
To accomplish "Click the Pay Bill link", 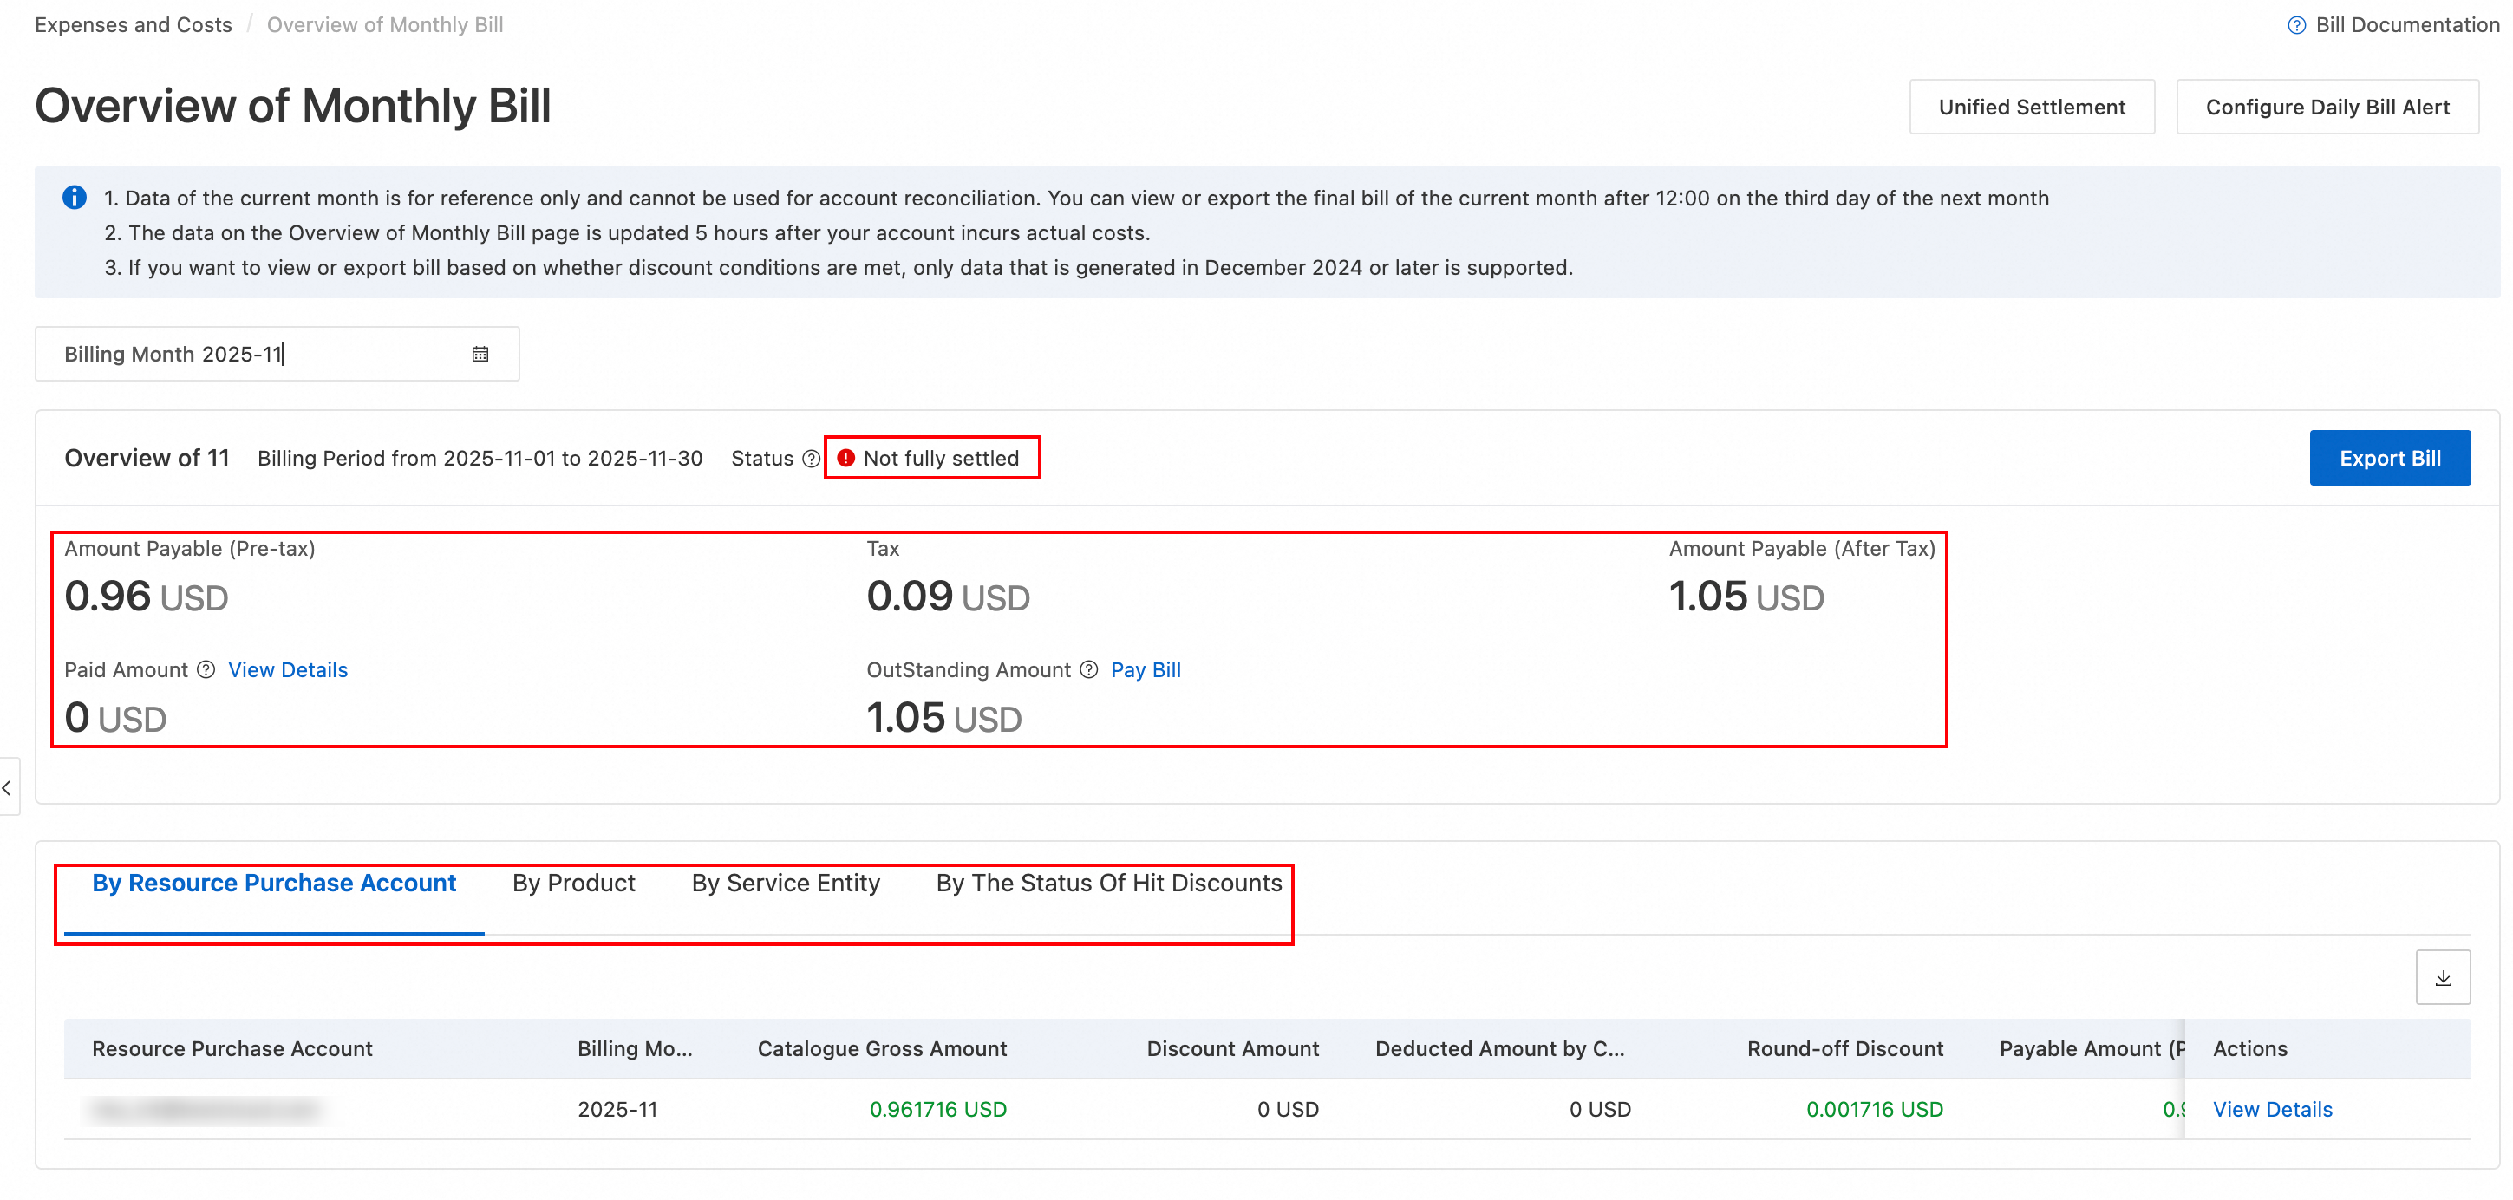I will tap(1146, 669).
